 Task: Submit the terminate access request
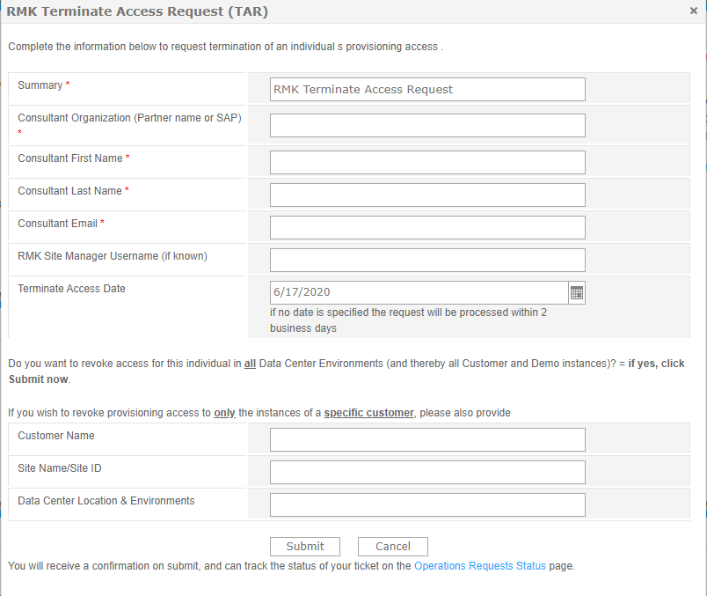tap(305, 547)
